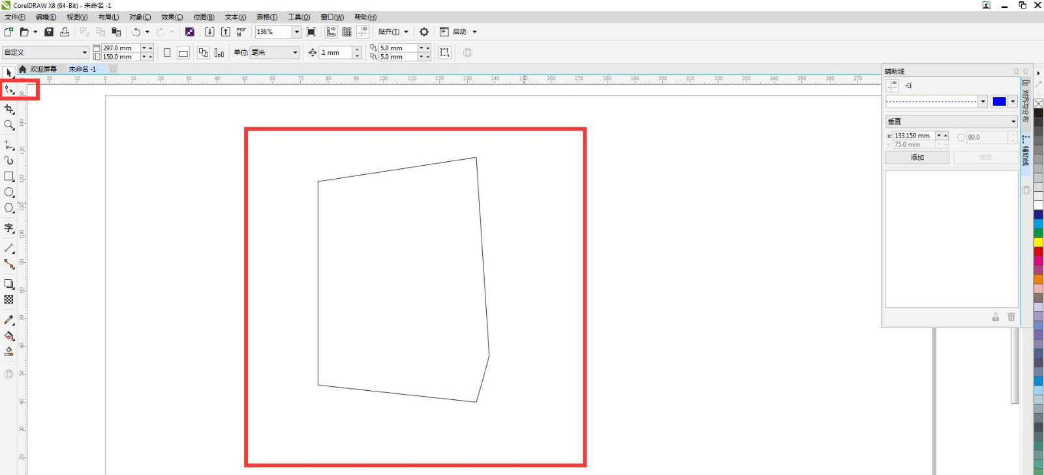Activate the Zoom magnifier tool
The width and height of the screenshot is (1044, 475).
[9, 125]
